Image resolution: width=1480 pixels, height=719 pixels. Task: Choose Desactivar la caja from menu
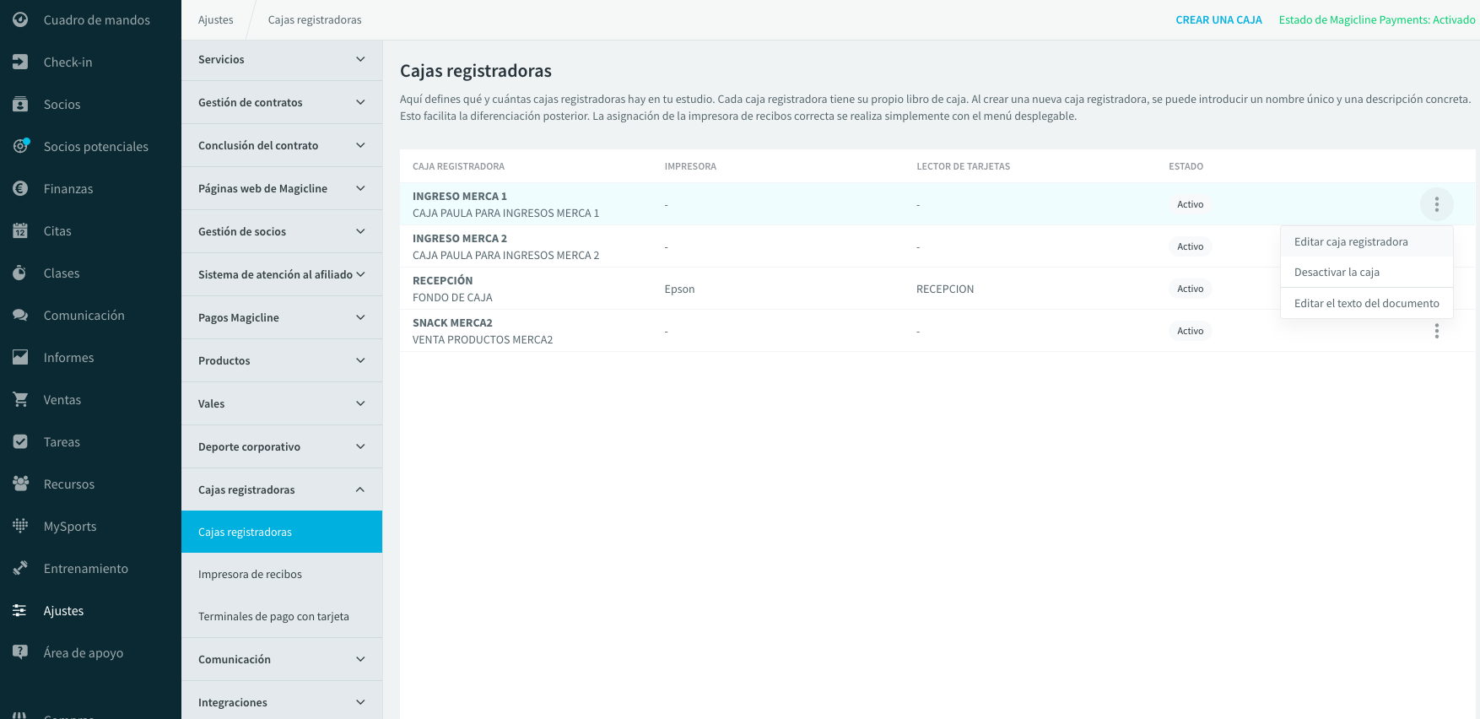point(1366,272)
